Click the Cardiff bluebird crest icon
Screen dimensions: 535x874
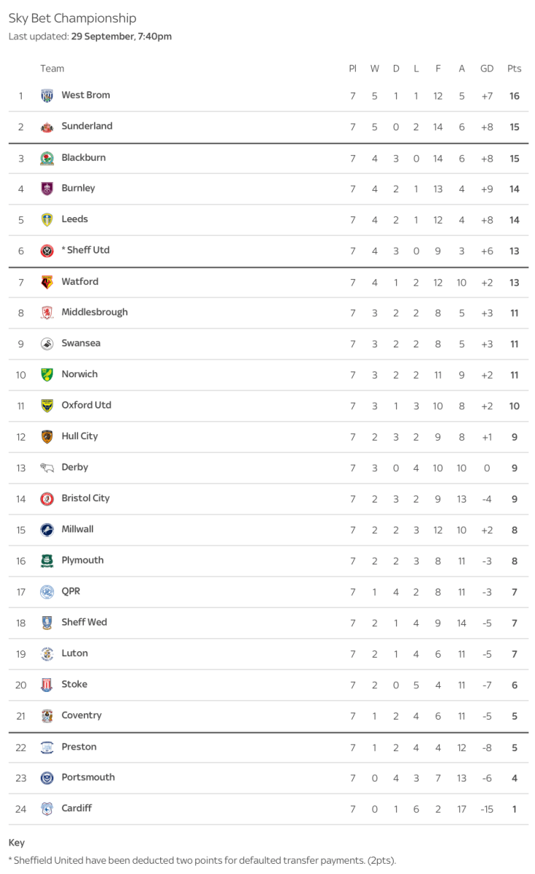(47, 808)
